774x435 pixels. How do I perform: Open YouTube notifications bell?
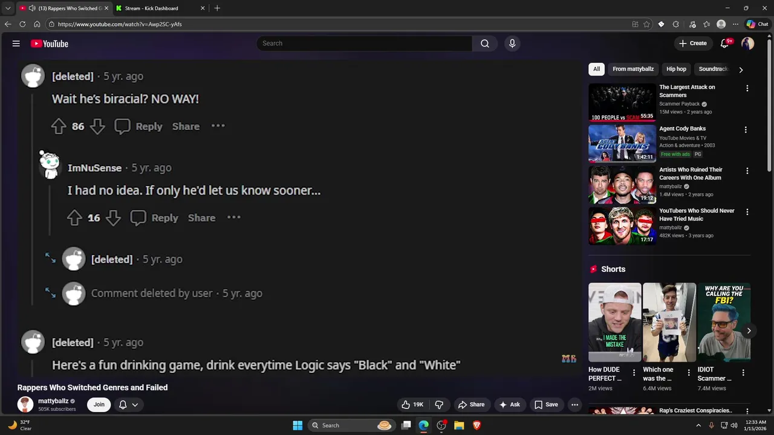pyautogui.click(x=725, y=43)
